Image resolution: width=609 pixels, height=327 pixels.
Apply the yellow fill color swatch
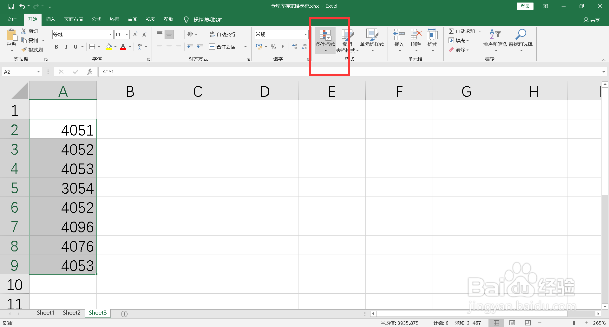(109, 47)
